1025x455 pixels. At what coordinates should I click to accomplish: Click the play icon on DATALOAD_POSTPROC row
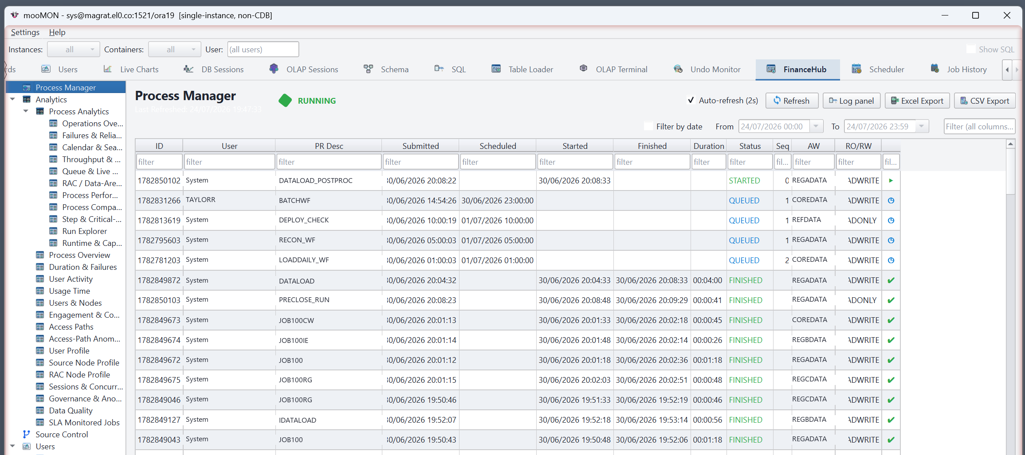(891, 180)
